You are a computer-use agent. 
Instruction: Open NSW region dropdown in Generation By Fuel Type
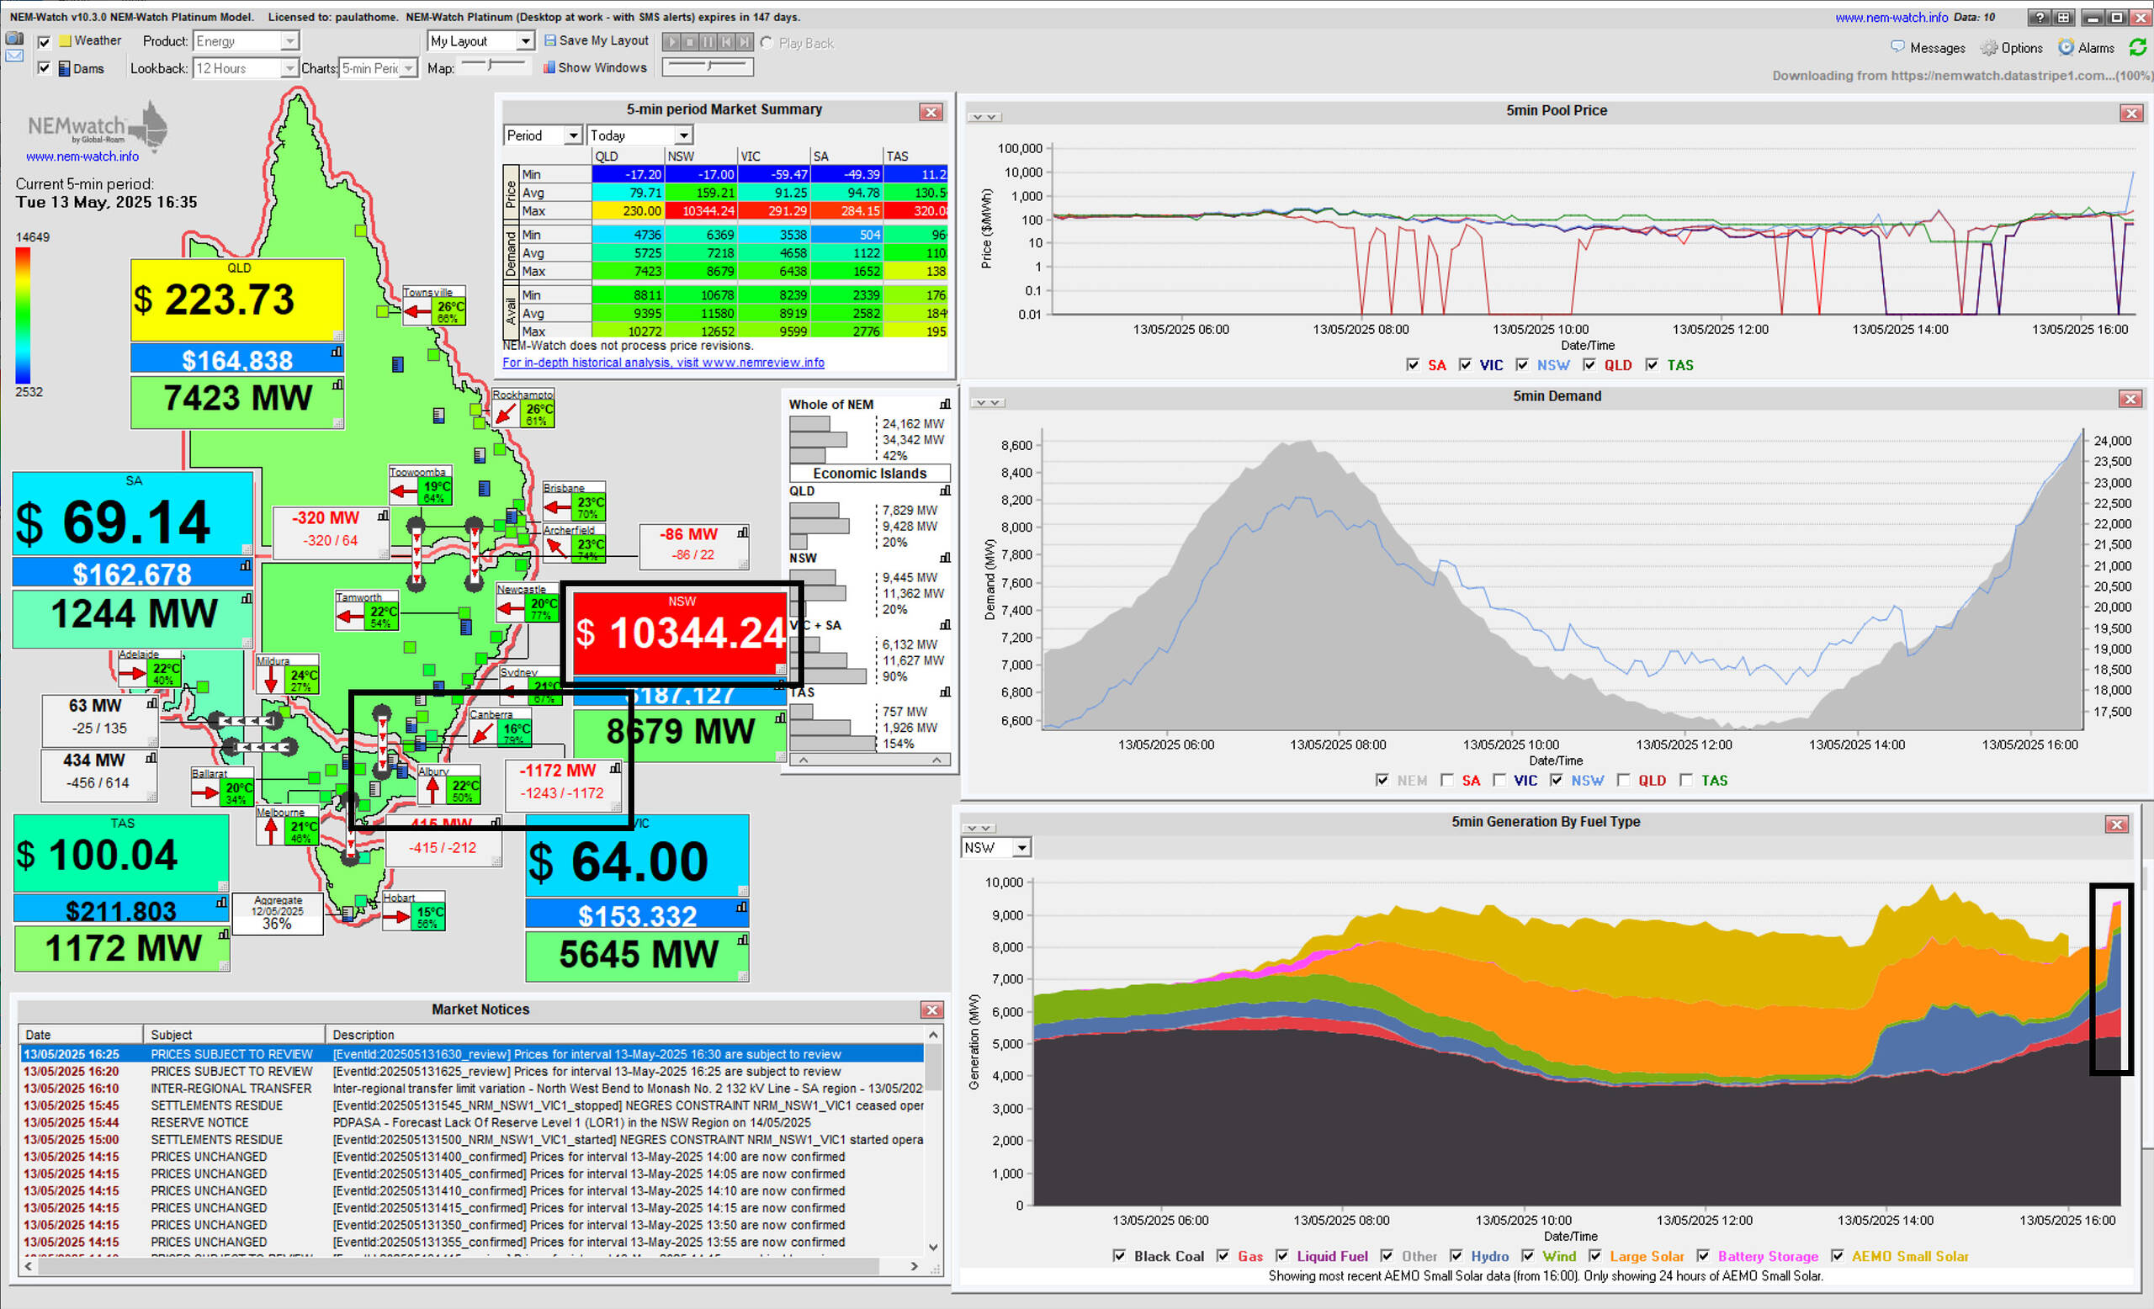click(x=996, y=848)
